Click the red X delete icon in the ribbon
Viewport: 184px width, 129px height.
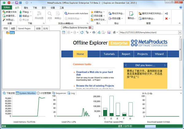166,18
